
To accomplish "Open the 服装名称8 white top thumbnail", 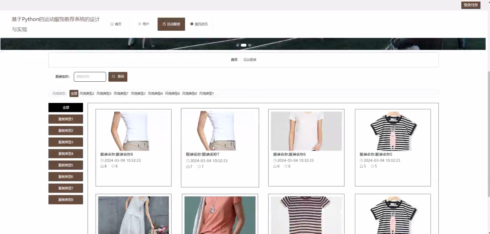I will [133, 131].
